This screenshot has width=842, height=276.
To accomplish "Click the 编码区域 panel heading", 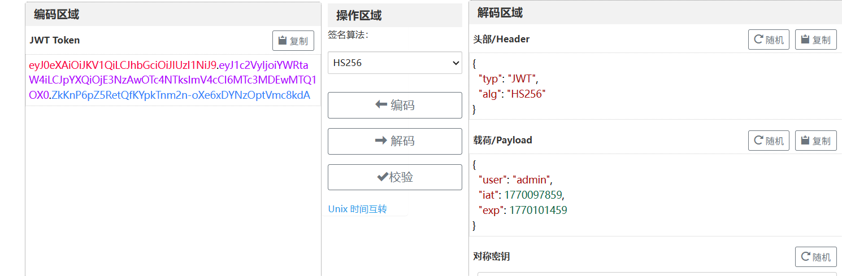I will pyautogui.click(x=57, y=15).
